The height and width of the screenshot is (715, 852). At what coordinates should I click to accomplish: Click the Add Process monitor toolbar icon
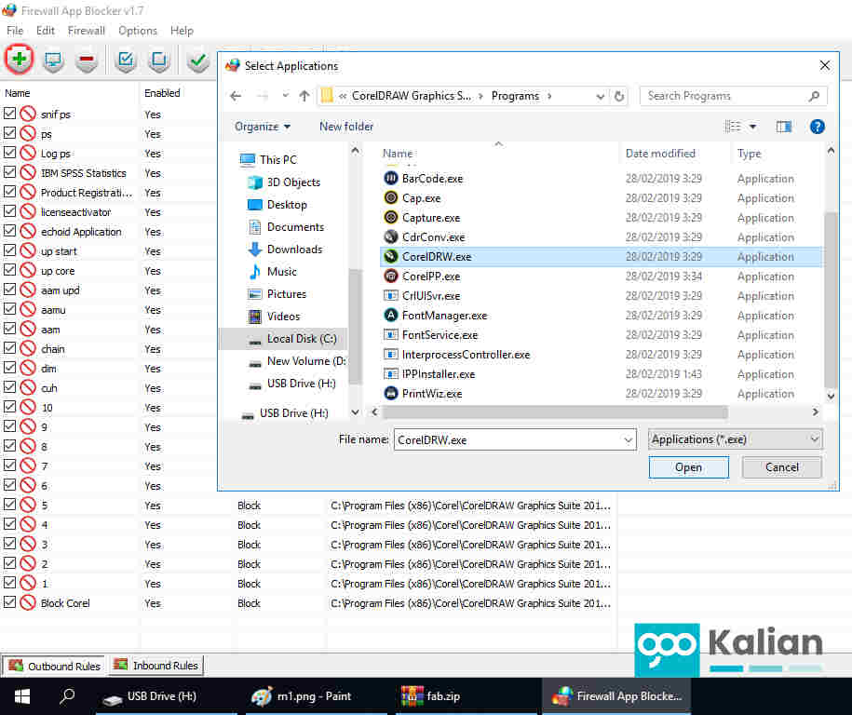pos(53,60)
